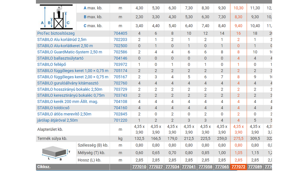Click the Termék súlya kb. label
Viewport: 308px width, 171px height.
(52, 139)
